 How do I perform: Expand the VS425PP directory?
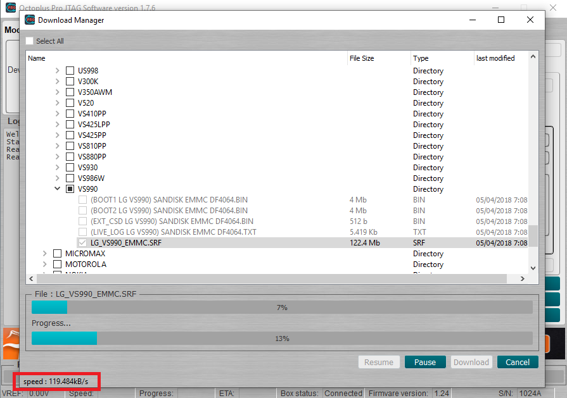[x=57, y=135]
